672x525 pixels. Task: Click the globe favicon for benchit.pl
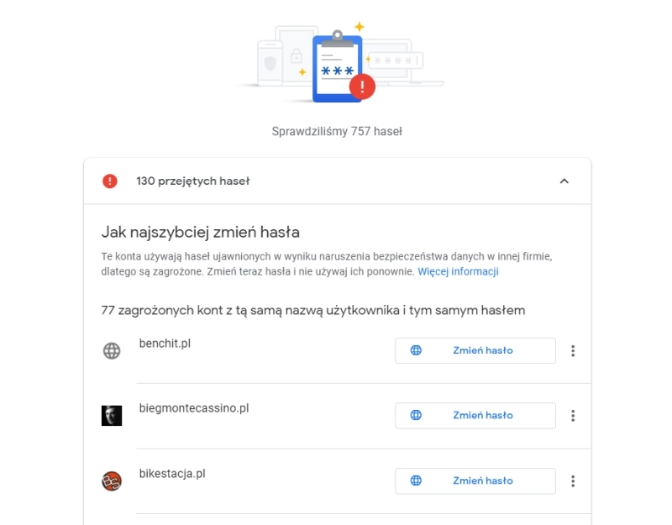(x=112, y=351)
